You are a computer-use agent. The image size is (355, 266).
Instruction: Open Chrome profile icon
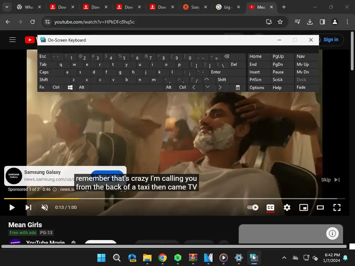coord(335,22)
